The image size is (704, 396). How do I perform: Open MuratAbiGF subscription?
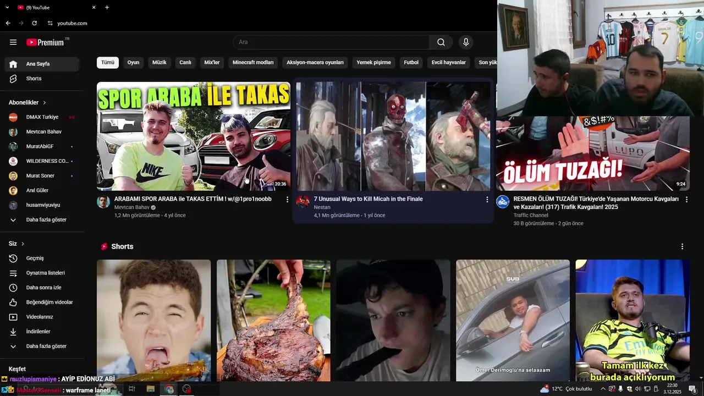tap(42, 146)
